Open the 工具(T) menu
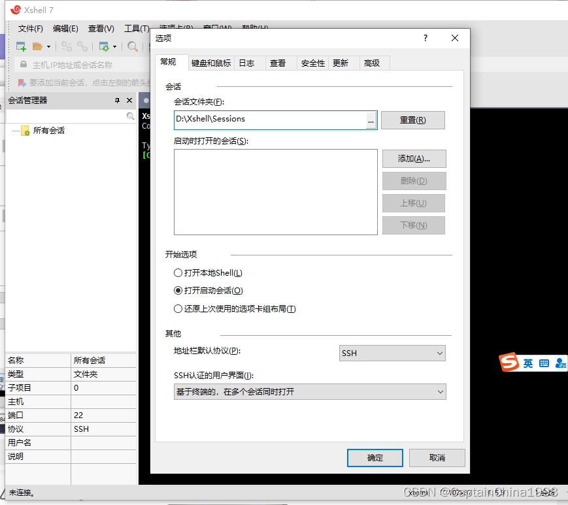The width and height of the screenshot is (568, 505). [136, 29]
